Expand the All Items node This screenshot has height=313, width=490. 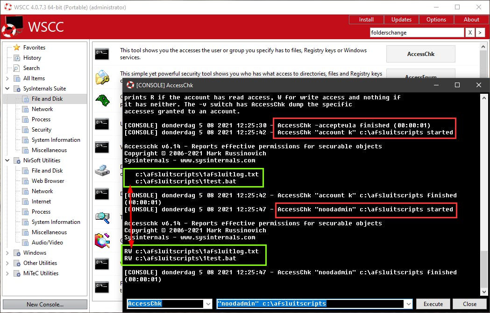7,78
